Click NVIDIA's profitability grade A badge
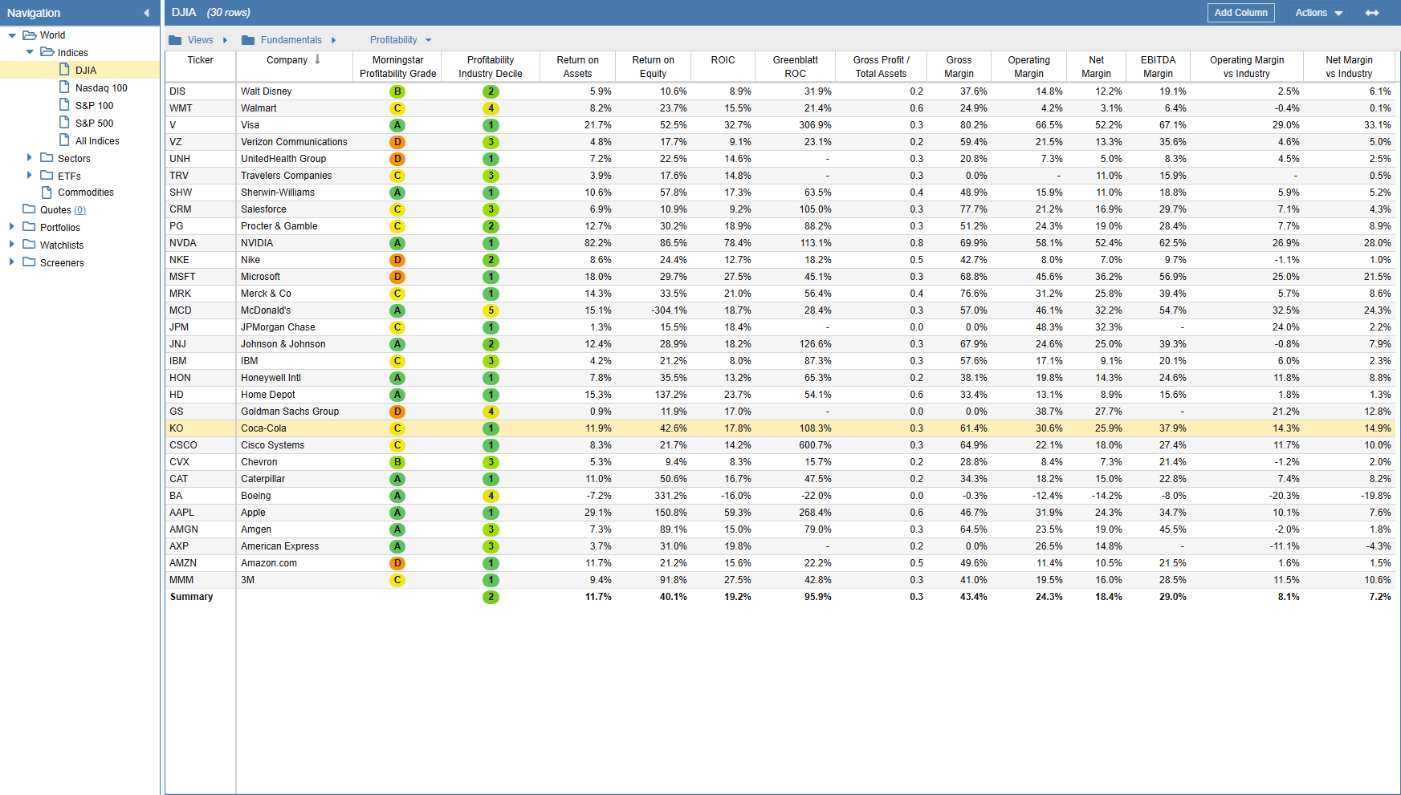Image resolution: width=1401 pixels, height=795 pixels. (397, 243)
